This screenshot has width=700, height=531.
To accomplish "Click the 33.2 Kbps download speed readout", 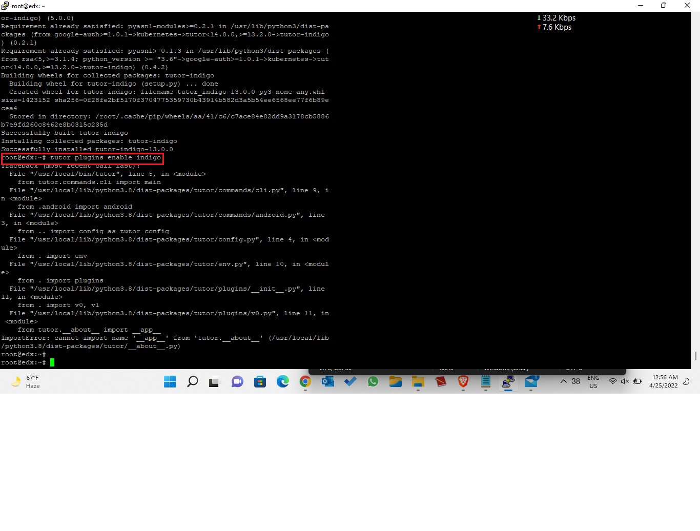I will (x=557, y=18).
